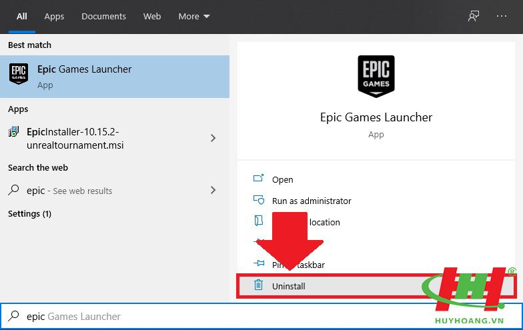
Task: Expand arrow beside epic web results
Action: (x=213, y=190)
